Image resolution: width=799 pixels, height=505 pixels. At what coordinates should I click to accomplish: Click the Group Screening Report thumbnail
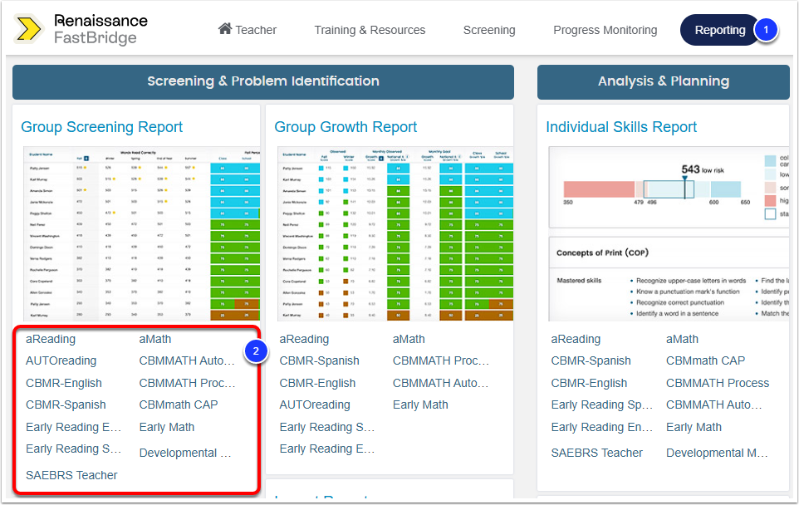(140, 234)
